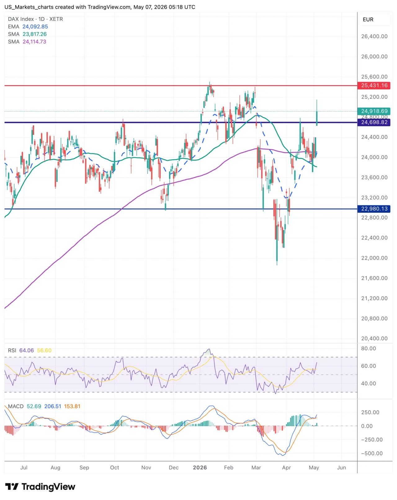Click the red 25,431.16 price label
Viewport: 397px width, 500px height.
click(x=374, y=85)
